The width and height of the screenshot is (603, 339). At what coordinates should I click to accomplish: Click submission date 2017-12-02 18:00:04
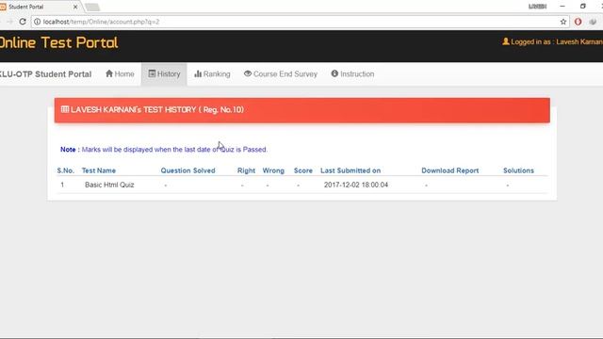tap(356, 185)
